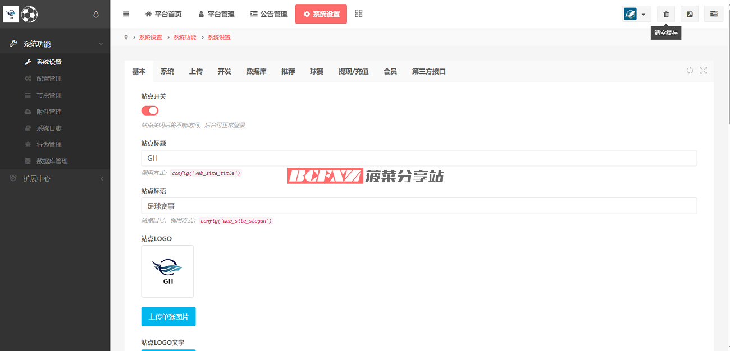Switch to the 第三方接口 tab

pos(428,71)
